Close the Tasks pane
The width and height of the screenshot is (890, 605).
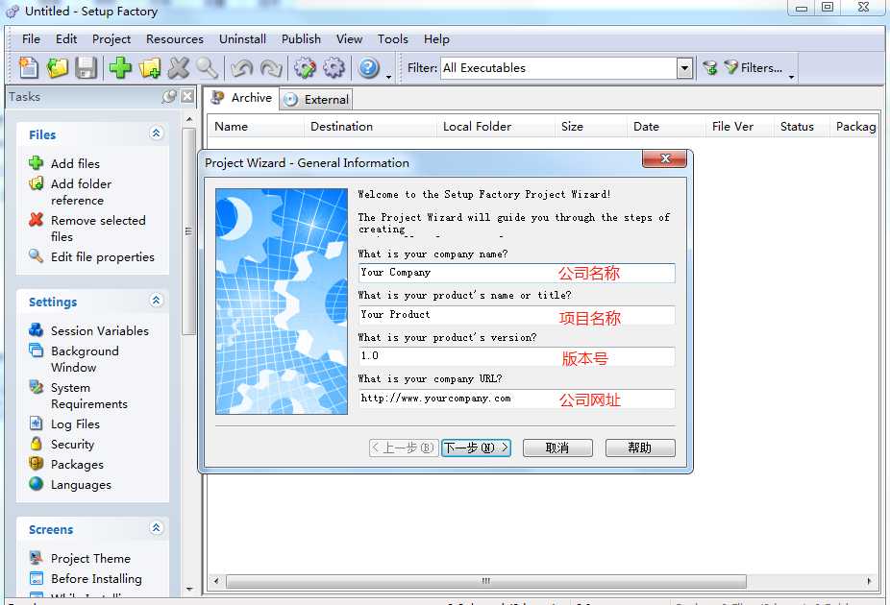[187, 96]
